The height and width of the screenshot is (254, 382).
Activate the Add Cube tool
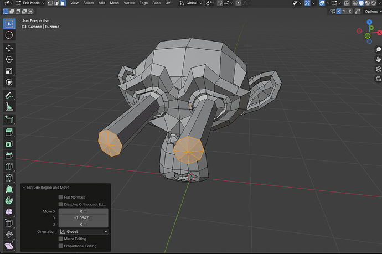[x=9, y=120]
